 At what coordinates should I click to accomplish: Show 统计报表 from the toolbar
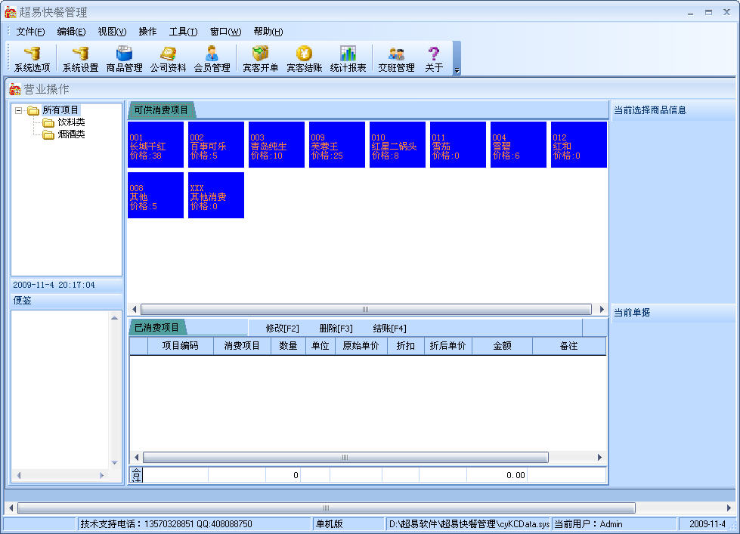click(x=348, y=58)
